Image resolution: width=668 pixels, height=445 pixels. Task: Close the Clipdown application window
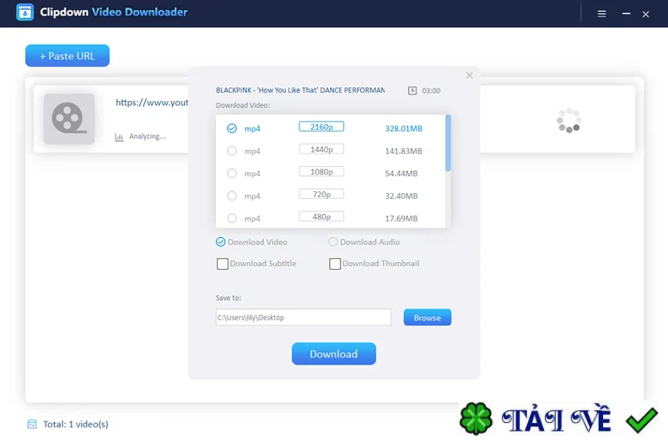646,14
